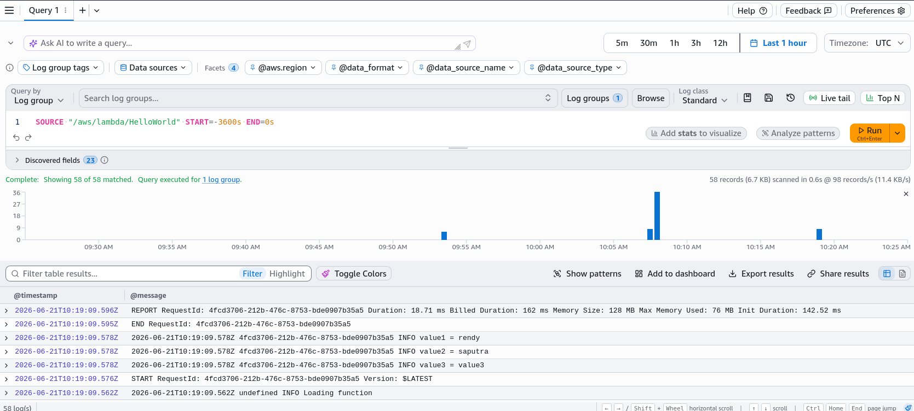The width and height of the screenshot is (914, 411).
Task: Click Add stats to visualize
Action: click(x=696, y=133)
